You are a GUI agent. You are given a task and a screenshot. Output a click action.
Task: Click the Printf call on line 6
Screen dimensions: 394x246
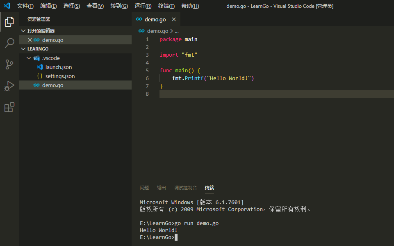[x=194, y=78]
